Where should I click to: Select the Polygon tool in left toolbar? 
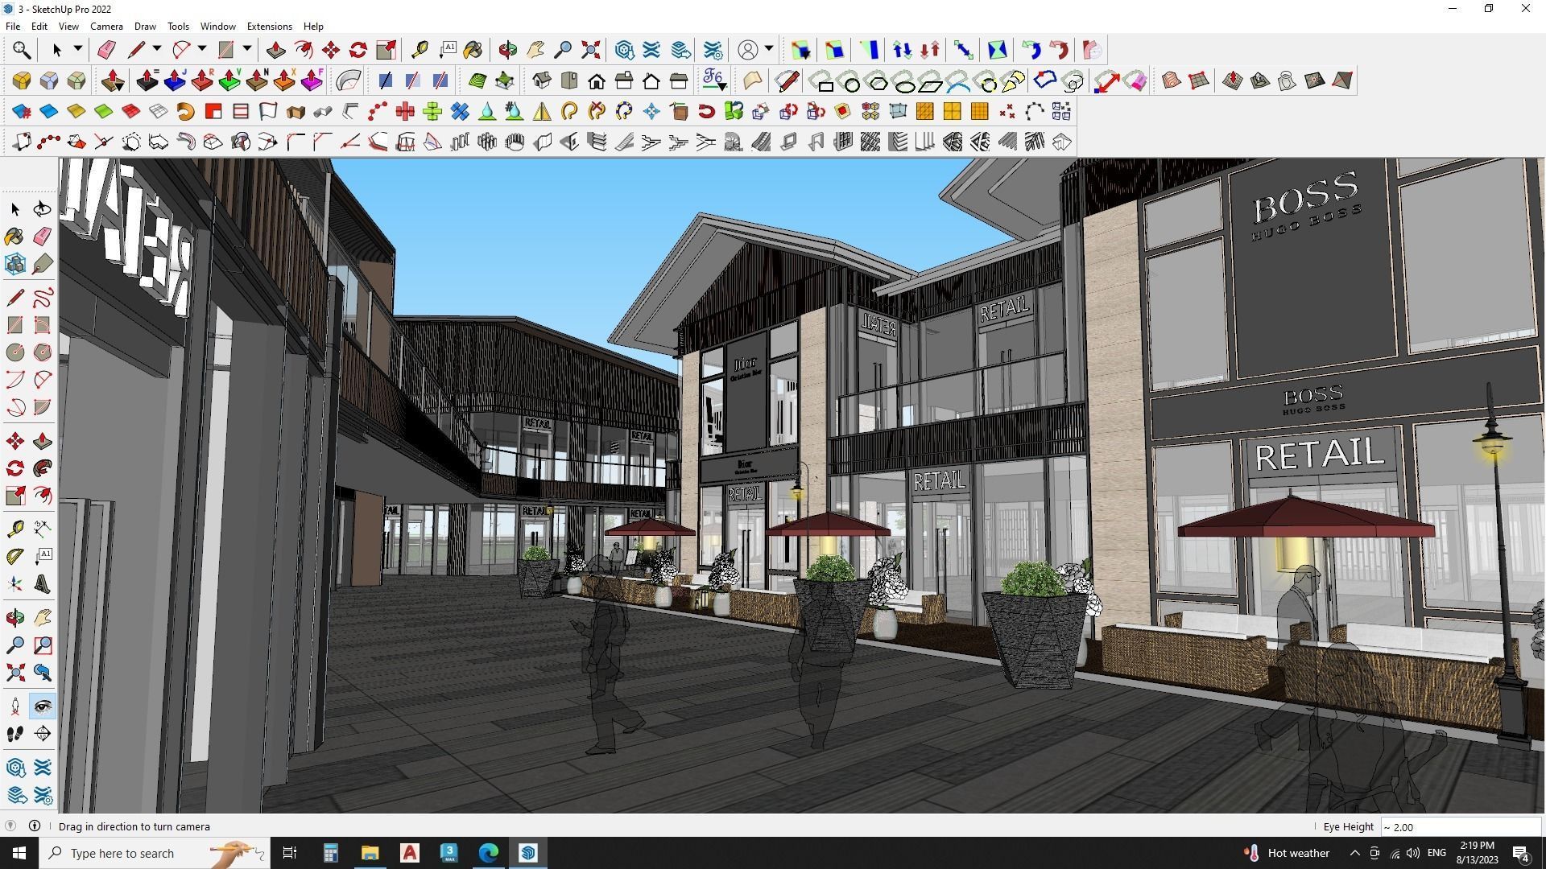click(42, 352)
